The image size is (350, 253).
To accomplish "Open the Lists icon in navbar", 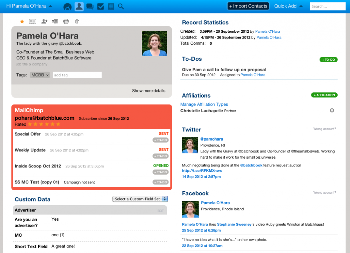I will [x=111, y=6].
